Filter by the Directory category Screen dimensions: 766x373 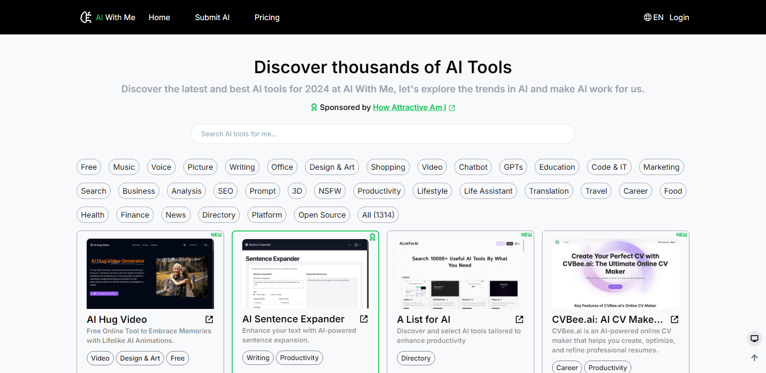click(219, 215)
